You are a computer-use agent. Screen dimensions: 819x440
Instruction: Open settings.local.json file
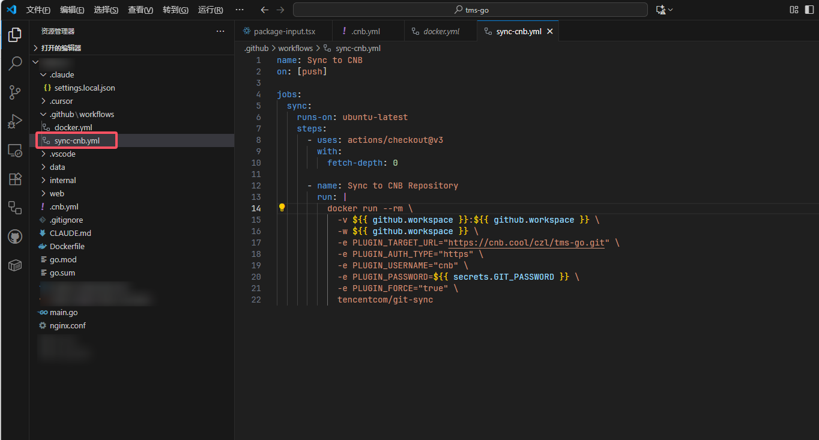click(x=131, y=88)
